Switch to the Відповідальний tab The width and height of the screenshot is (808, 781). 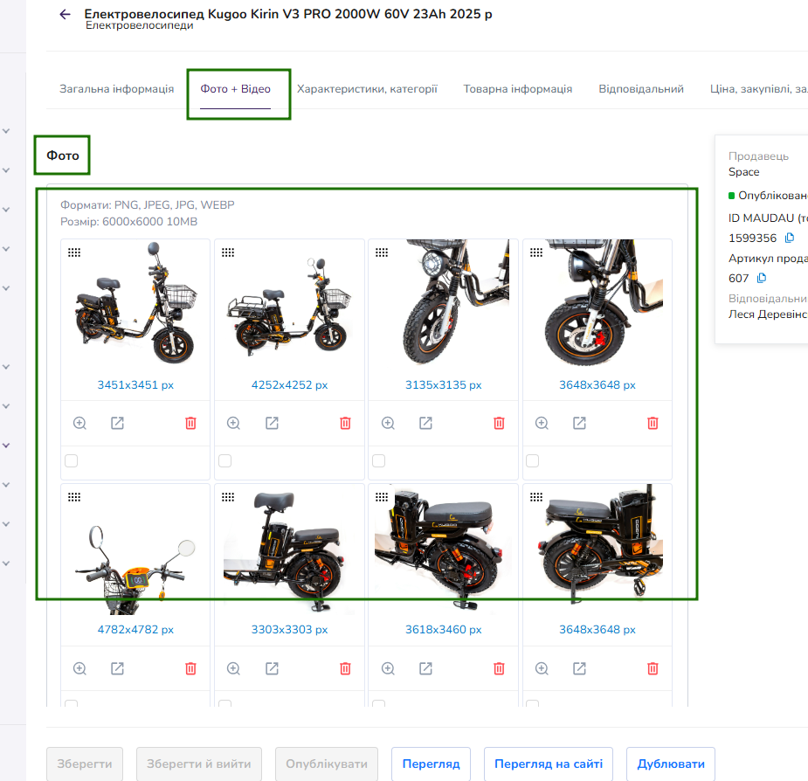641,88
